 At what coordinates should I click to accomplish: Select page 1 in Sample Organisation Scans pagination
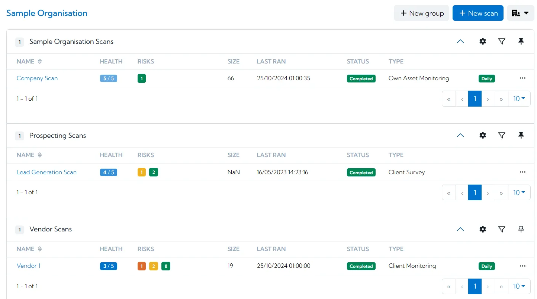(x=475, y=99)
